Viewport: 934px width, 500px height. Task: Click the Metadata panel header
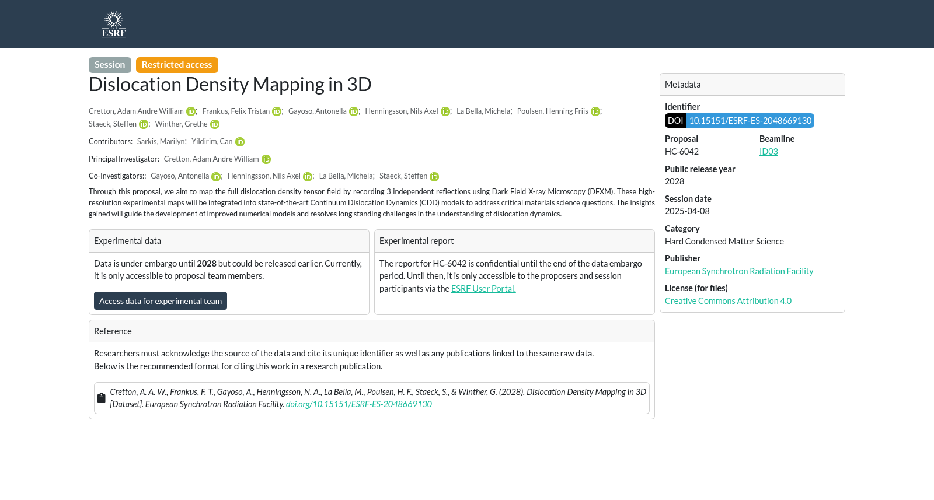click(752, 85)
